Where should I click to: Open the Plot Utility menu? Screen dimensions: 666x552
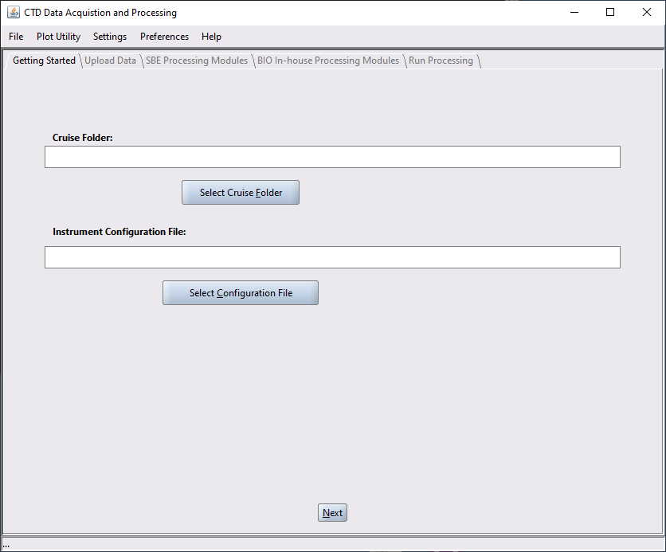click(x=58, y=37)
